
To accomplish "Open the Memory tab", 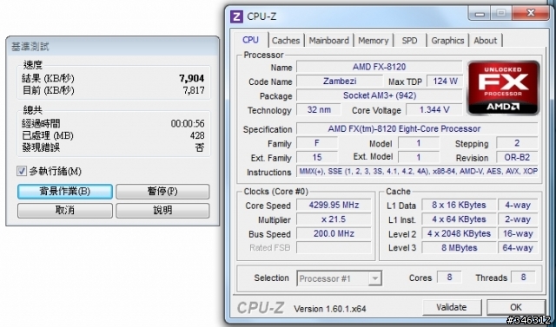I will (x=373, y=41).
